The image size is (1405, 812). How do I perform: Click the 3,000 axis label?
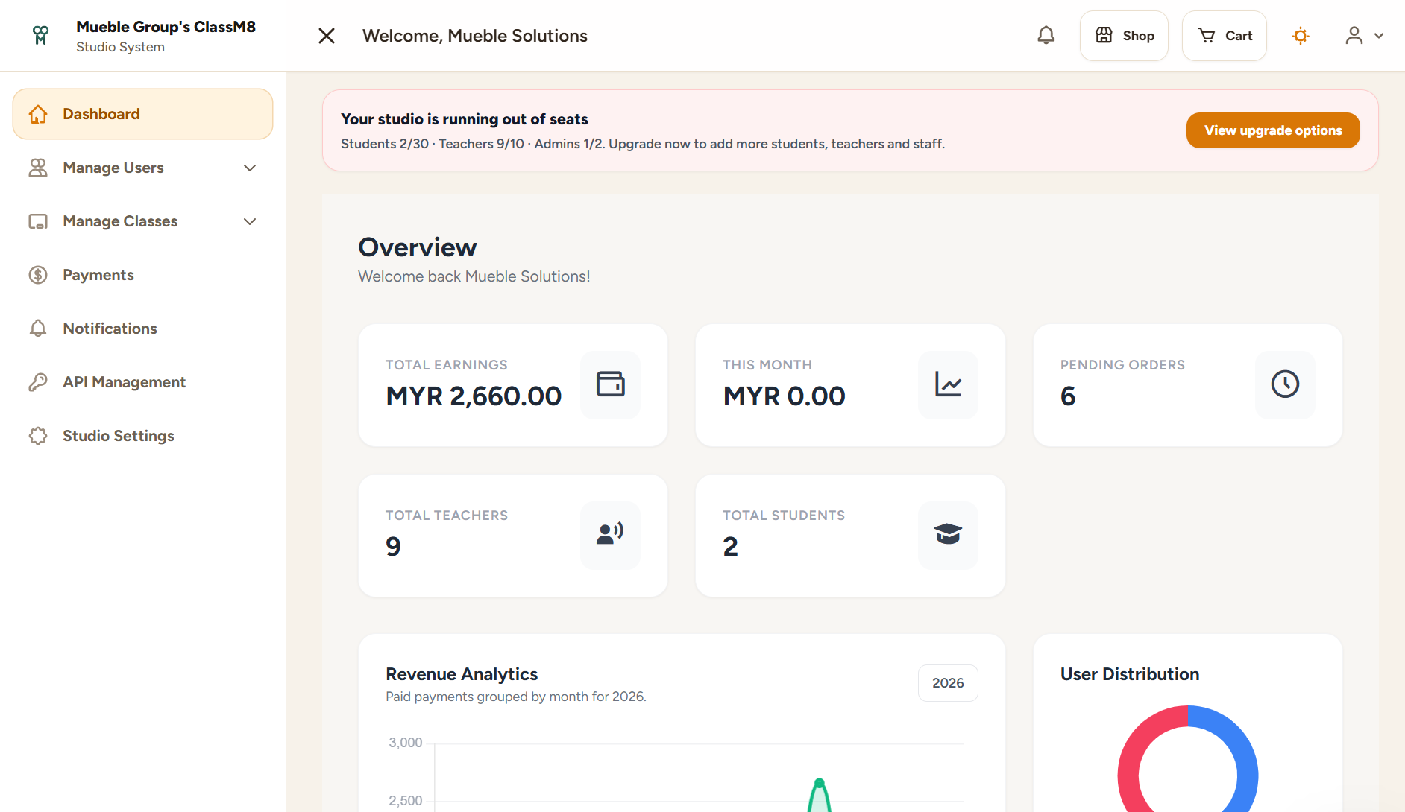[406, 743]
